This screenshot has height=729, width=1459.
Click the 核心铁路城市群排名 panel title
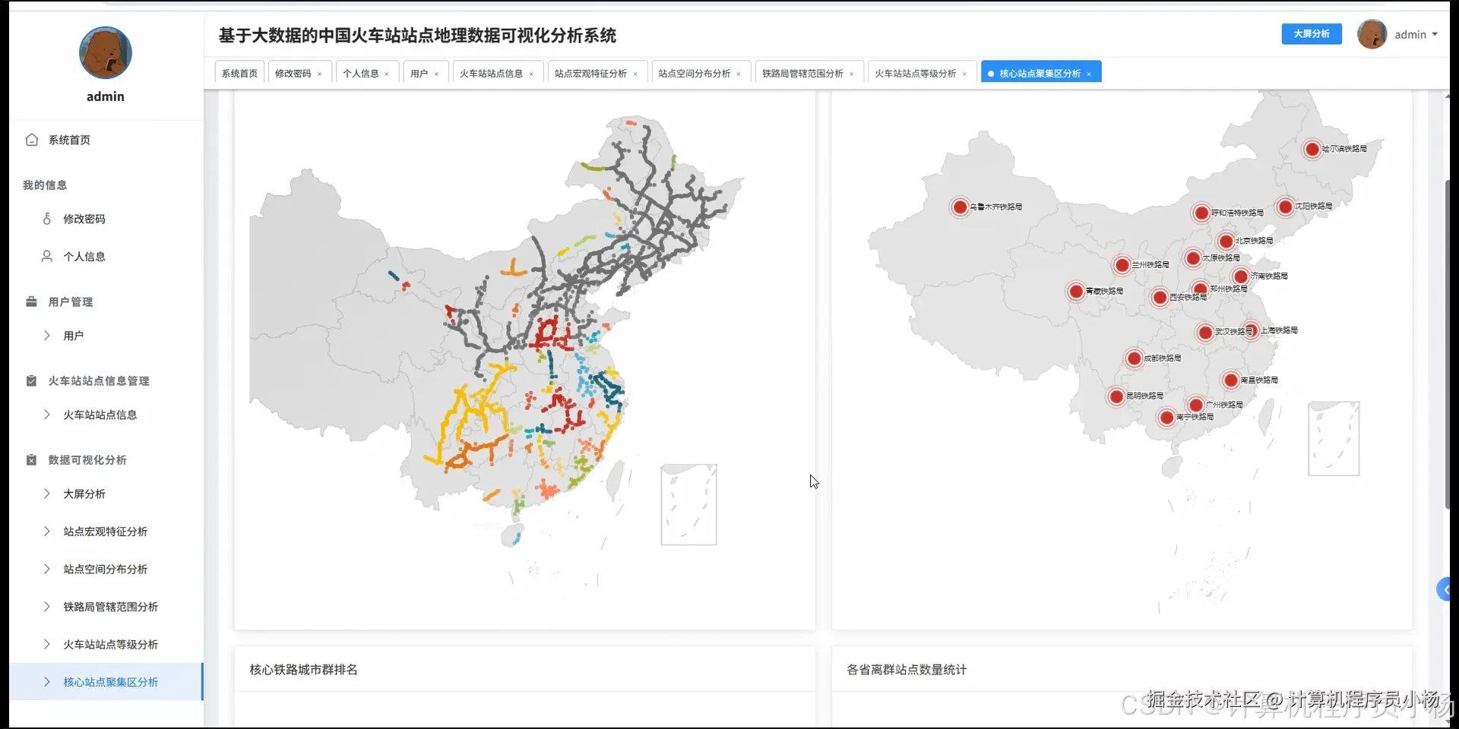click(304, 670)
